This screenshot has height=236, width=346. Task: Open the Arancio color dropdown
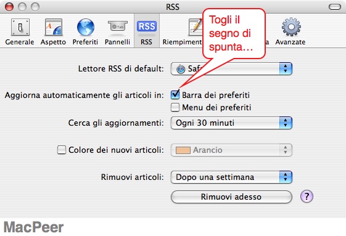point(231,150)
